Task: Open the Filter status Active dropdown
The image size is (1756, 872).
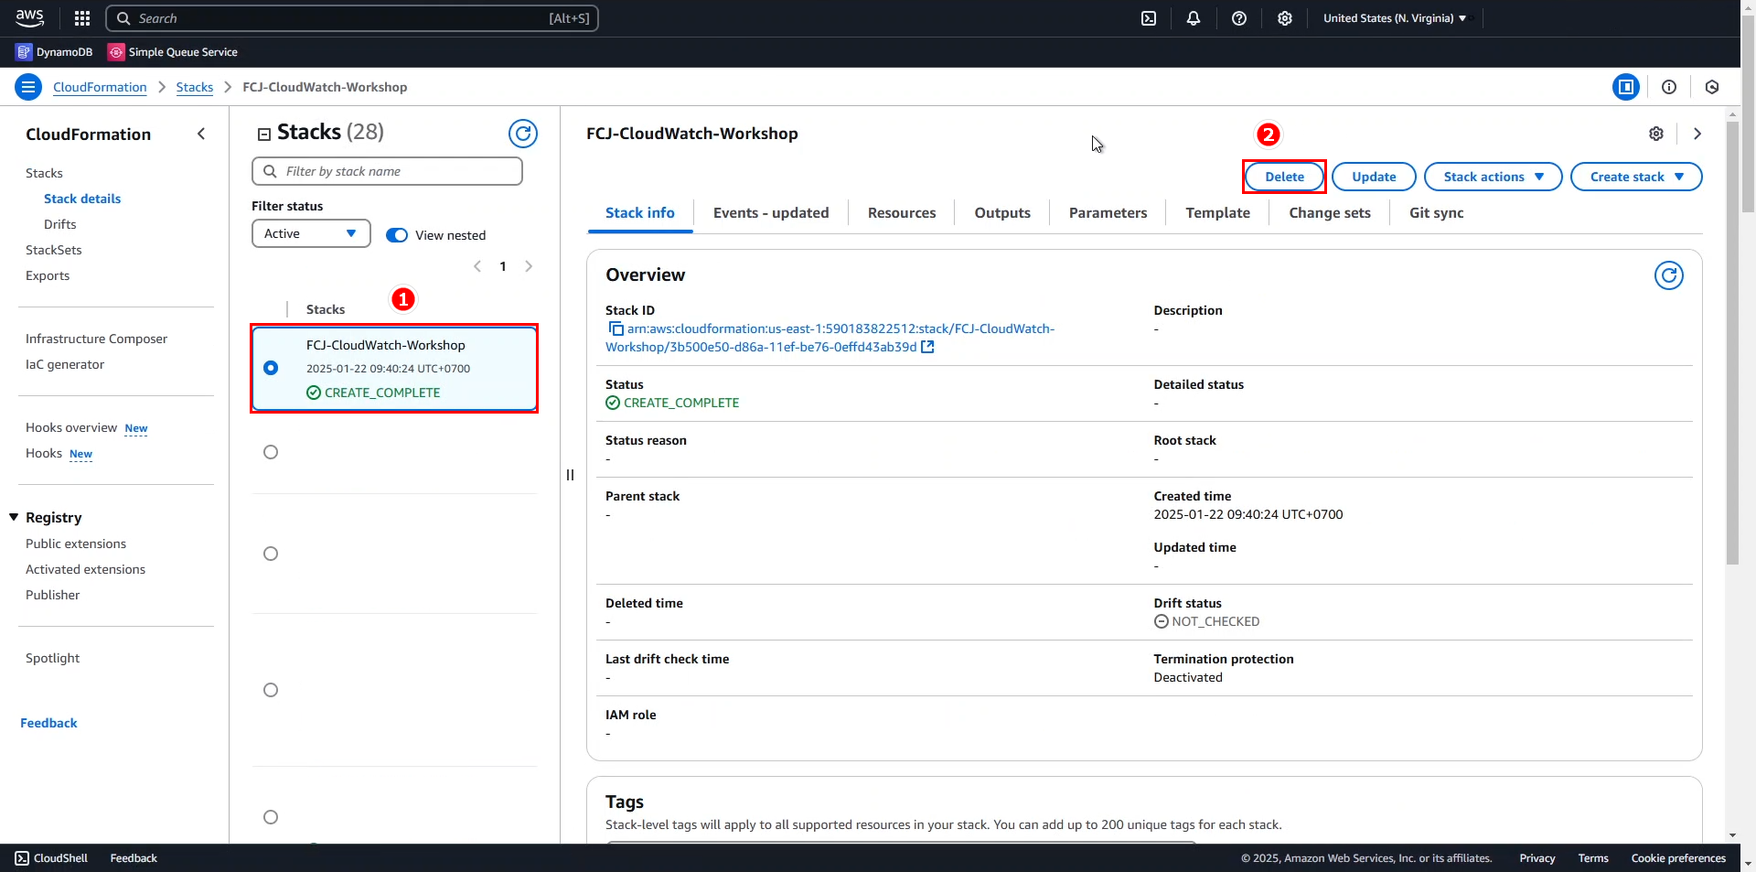Action: tap(311, 233)
